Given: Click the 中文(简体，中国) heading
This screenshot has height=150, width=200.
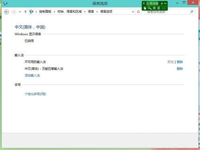Looking at the screenshot, I should click(30, 27).
